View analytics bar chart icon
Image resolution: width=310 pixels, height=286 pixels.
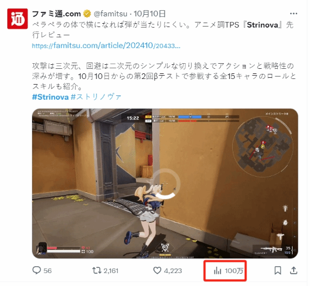218,271
